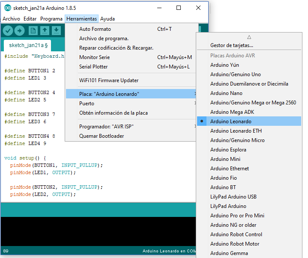Choose Reparar codificación & Recargar
Screen dimensions: 308x258
pos(131,48)
